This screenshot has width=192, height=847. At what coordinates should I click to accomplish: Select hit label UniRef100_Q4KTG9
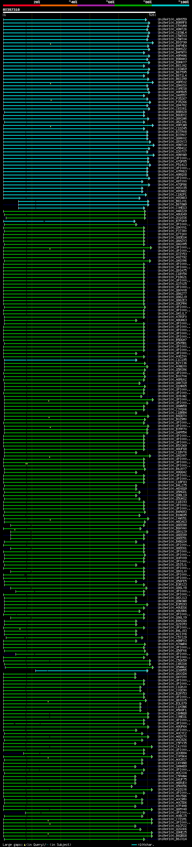pyautogui.click(x=172, y=383)
